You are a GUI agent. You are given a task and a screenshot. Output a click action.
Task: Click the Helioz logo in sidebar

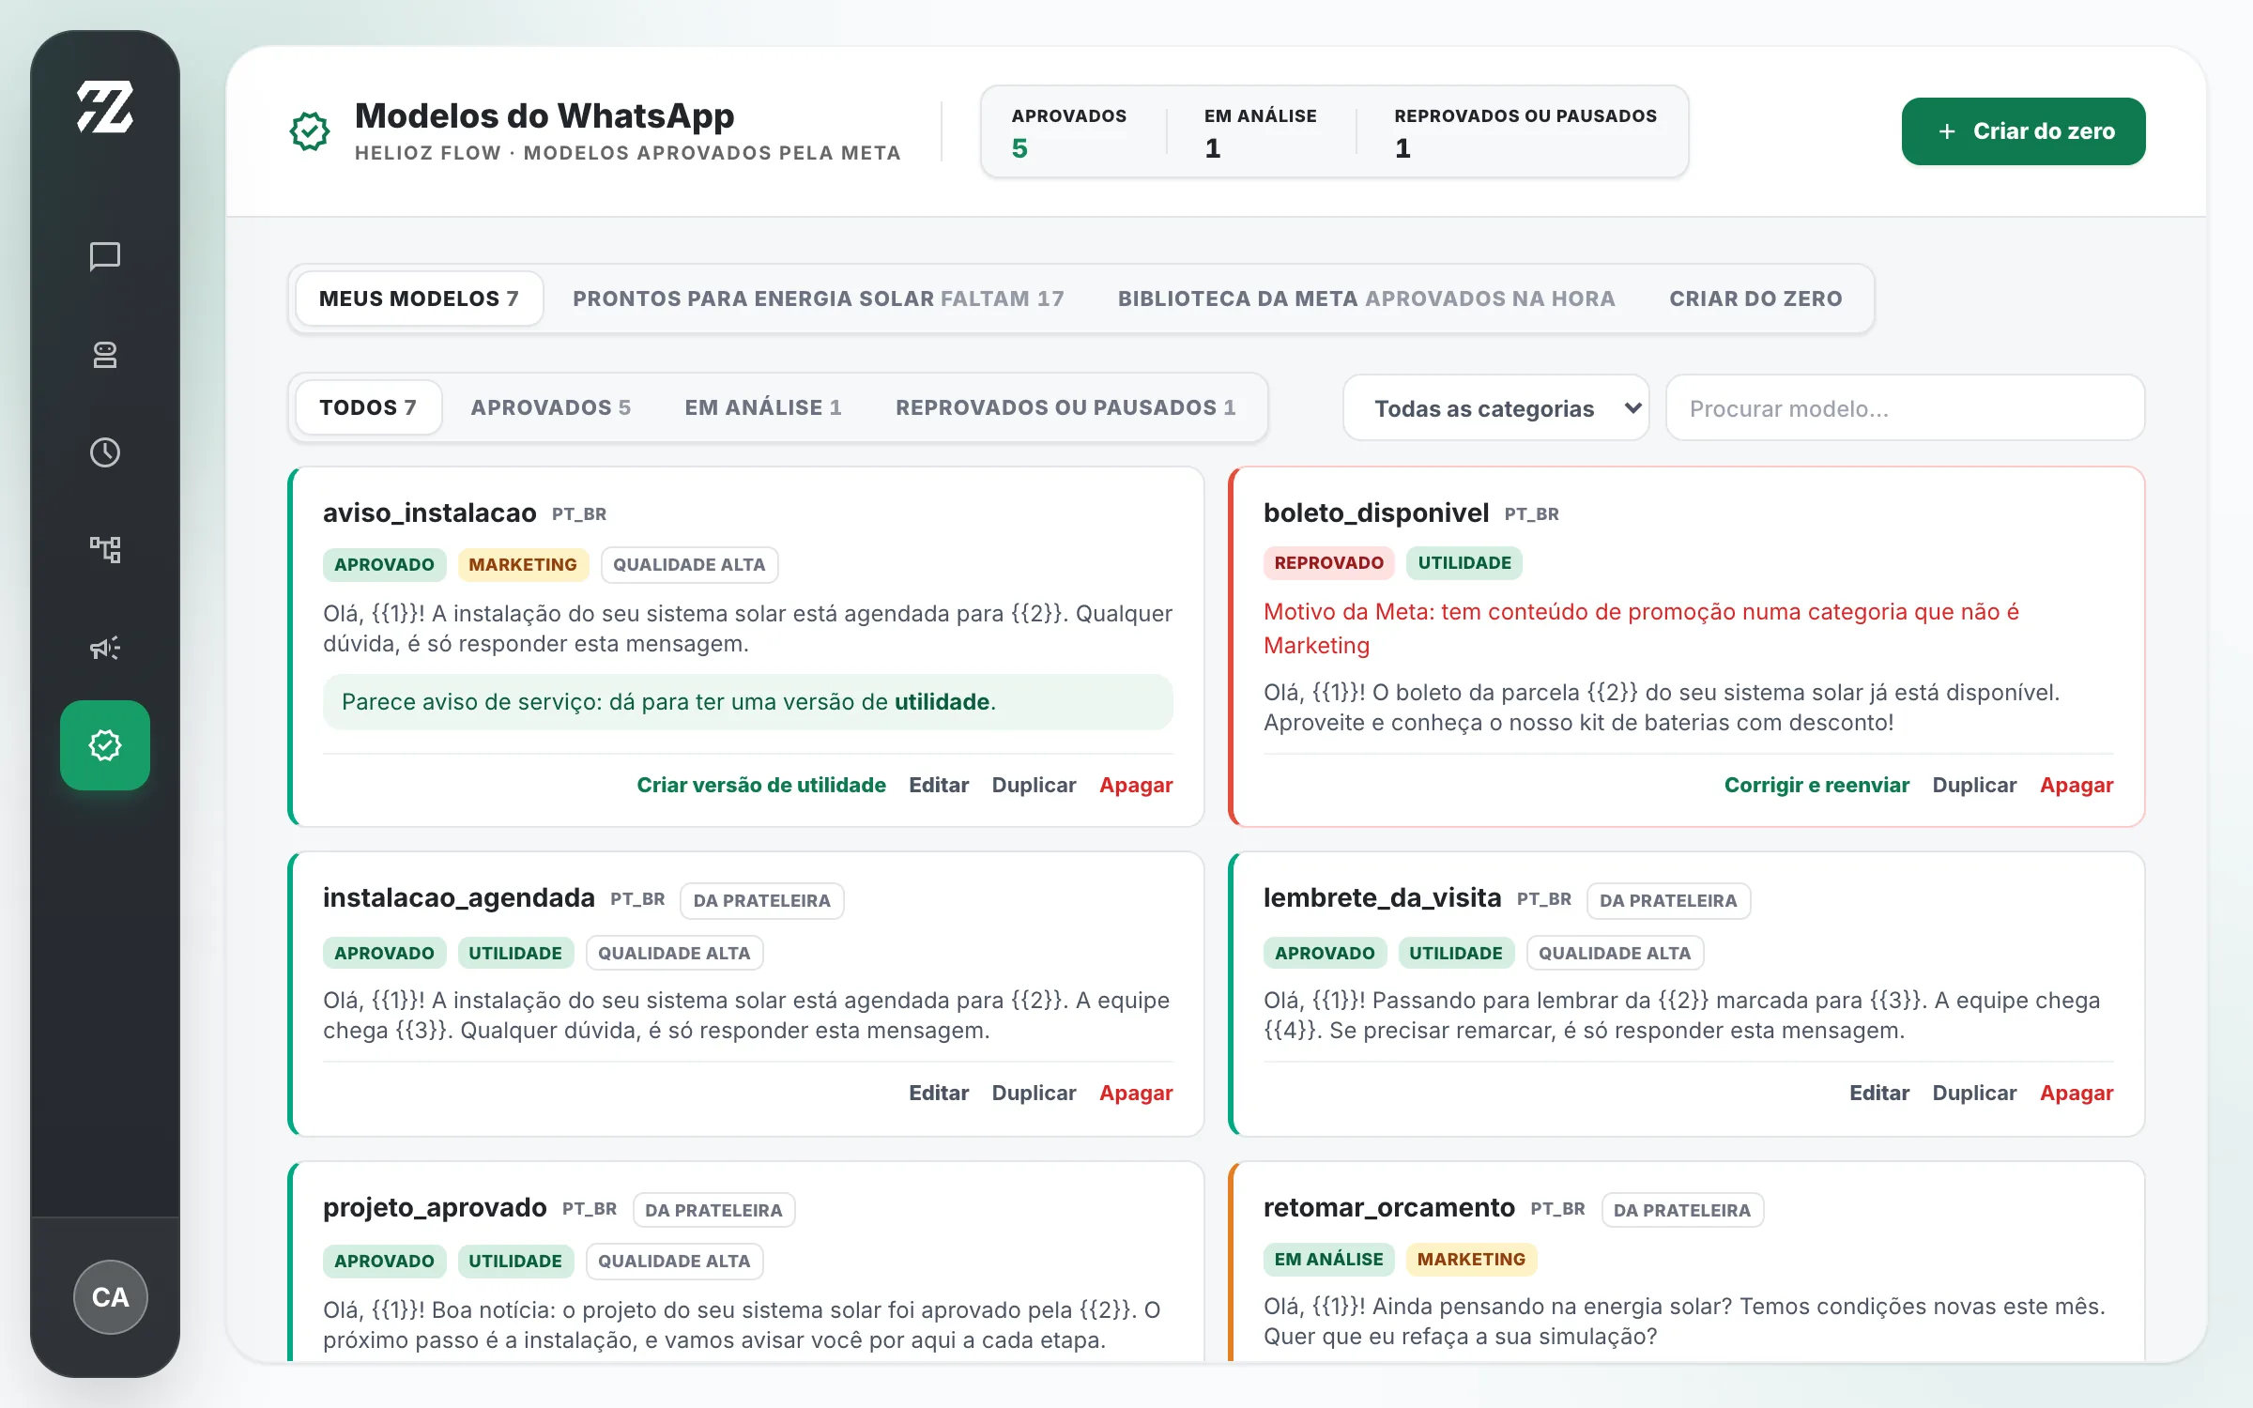(105, 107)
